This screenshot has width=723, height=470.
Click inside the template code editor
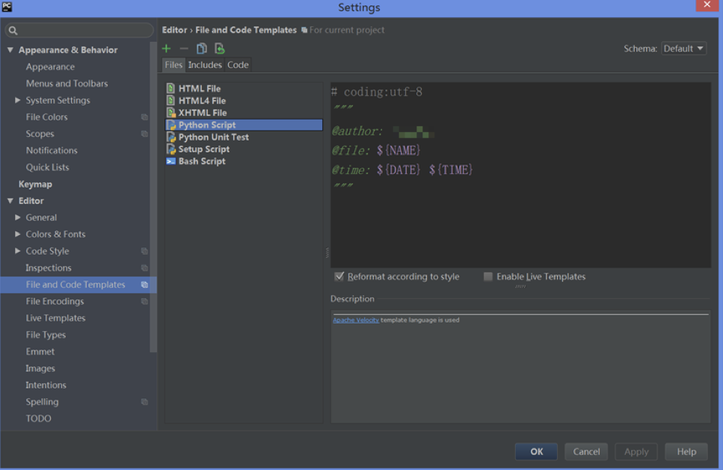520,175
